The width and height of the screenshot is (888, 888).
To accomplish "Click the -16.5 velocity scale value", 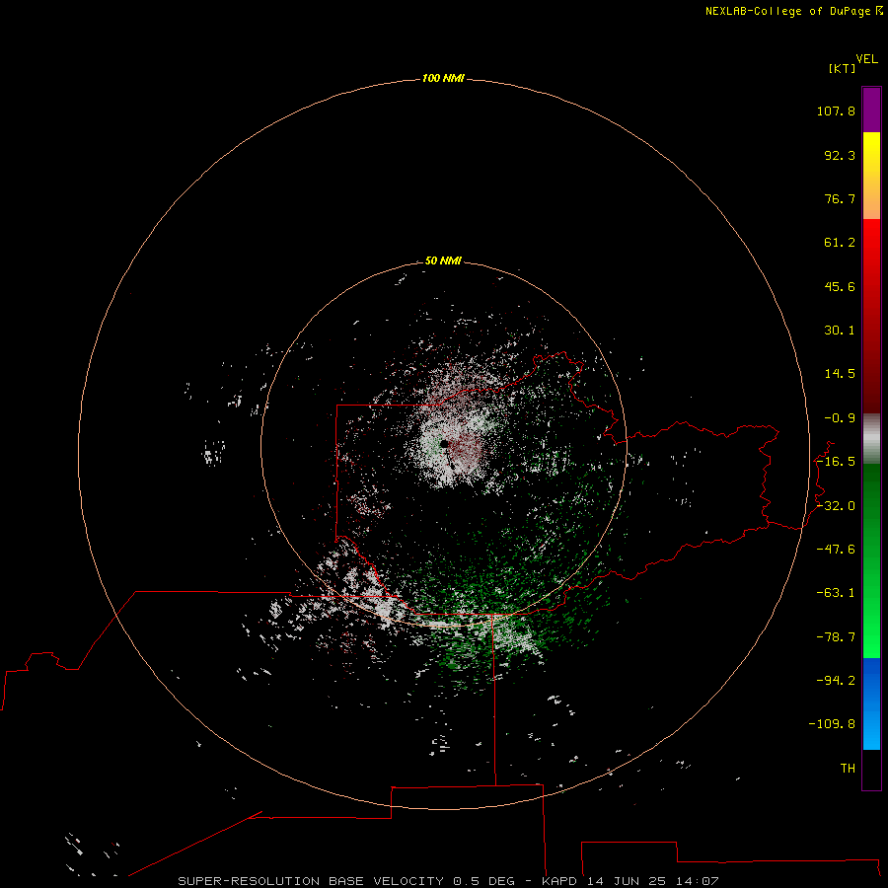I will [x=836, y=462].
